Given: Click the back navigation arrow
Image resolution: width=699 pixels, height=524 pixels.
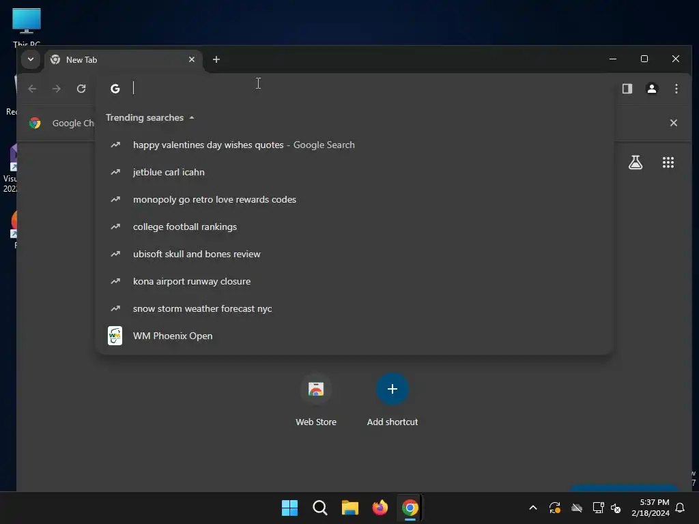Looking at the screenshot, I should (x=32, y=89).
